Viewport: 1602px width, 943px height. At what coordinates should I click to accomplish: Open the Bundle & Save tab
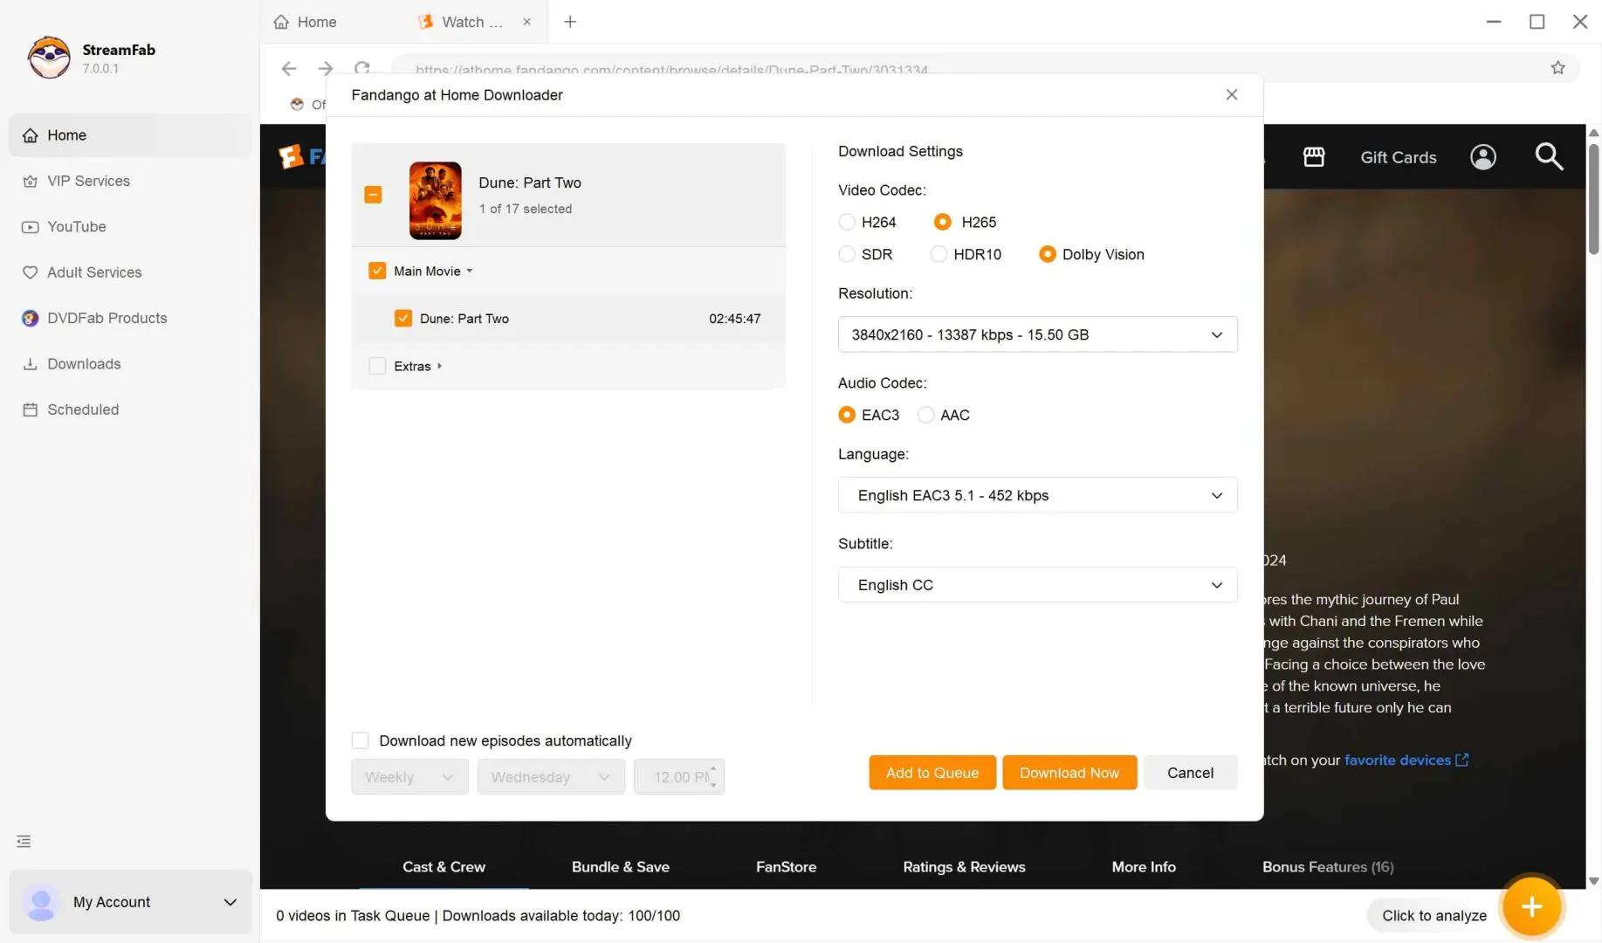tap(620, 867)
